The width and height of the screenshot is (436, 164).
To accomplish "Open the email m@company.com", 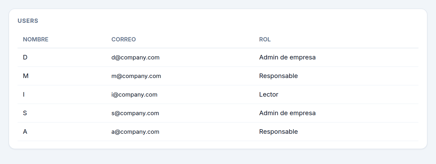I will [x=136, y=76].
